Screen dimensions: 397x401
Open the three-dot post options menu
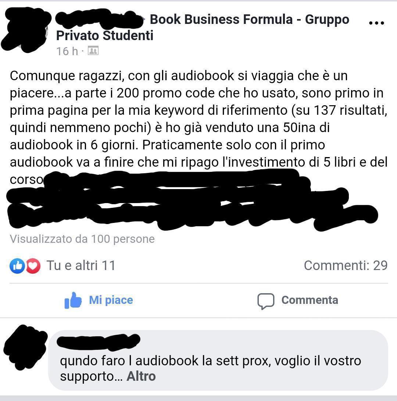click(376, 23)
